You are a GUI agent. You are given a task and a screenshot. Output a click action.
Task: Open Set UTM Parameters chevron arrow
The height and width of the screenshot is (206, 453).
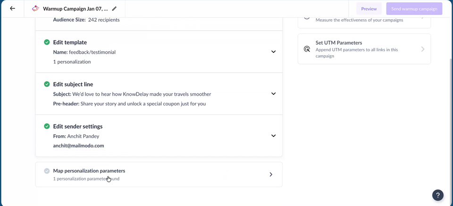423,49
